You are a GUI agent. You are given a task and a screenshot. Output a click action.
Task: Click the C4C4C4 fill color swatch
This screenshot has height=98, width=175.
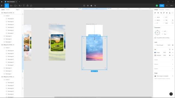(155, 55)
